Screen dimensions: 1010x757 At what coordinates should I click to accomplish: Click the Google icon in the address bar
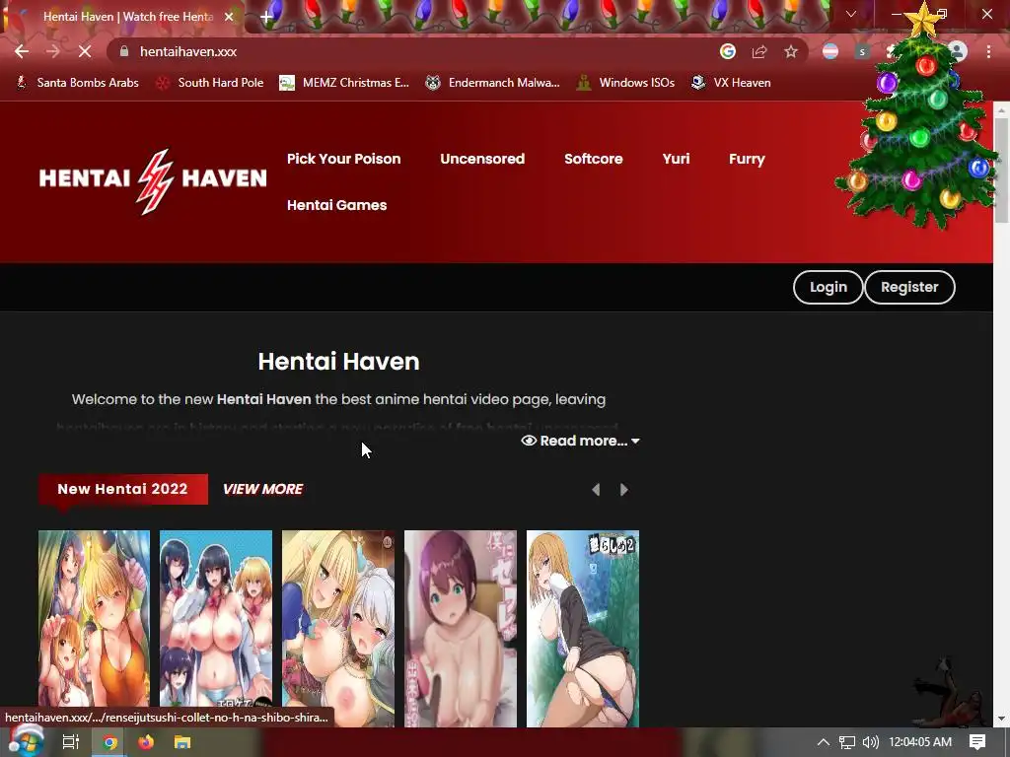pyautogui.click(x=728, y=51)
